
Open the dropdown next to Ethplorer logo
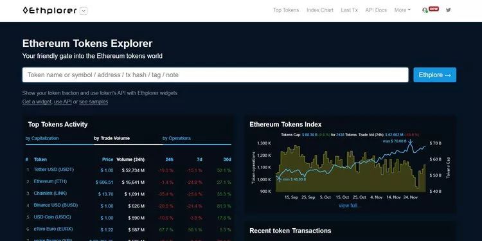click(x=84, y=11)
